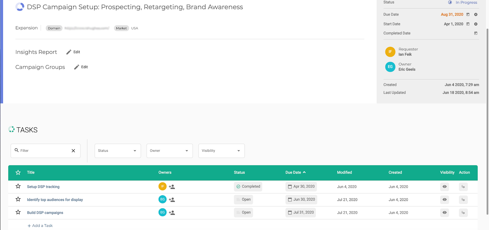
Task: Expand the Visibility filter dropdown
Action: click(222, 151)
